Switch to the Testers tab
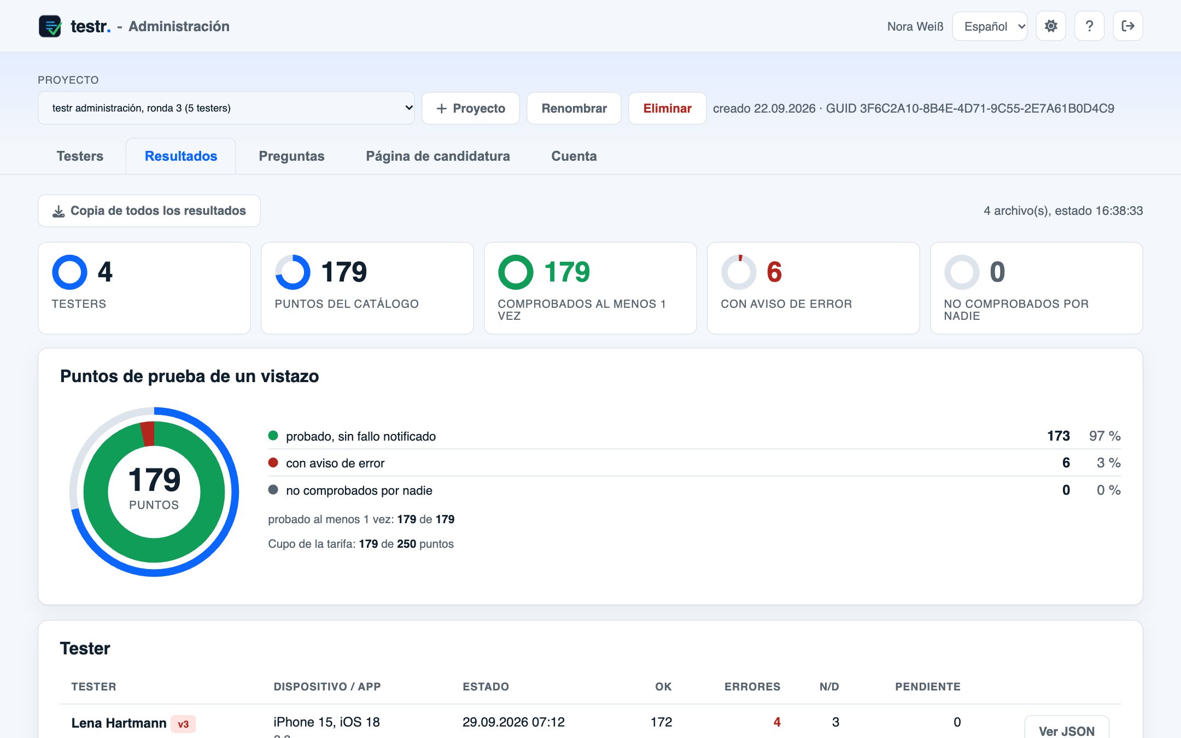This screenshot has width=1181, height=738. pyautogui.click(x=80, y=156)
